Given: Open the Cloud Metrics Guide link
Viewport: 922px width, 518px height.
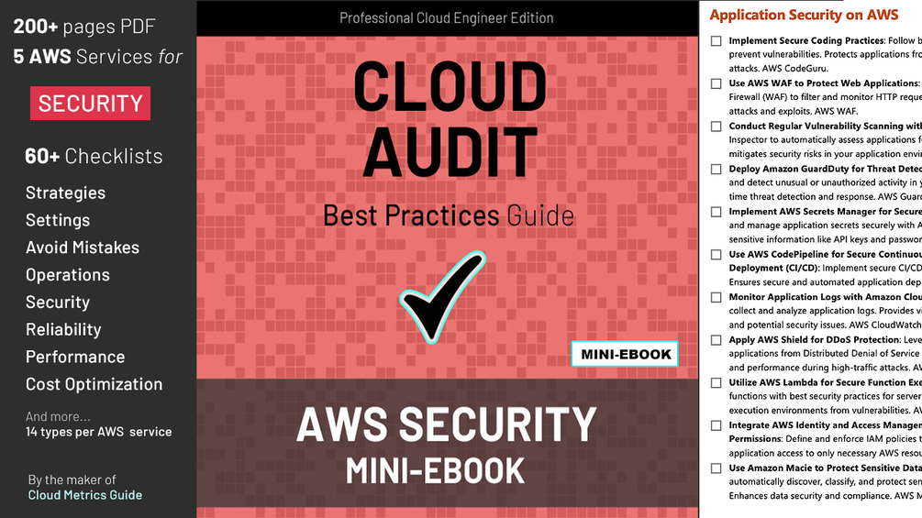Looking at the screenshot, I should click(x=85, y=495).
